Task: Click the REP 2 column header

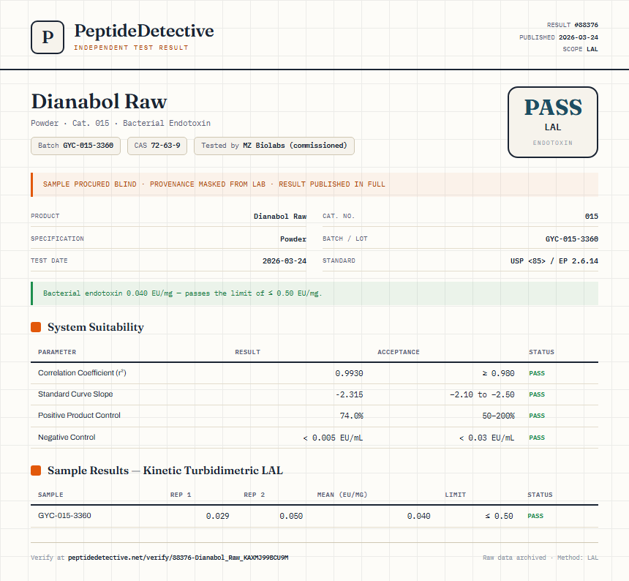Action: click(255, 495)
